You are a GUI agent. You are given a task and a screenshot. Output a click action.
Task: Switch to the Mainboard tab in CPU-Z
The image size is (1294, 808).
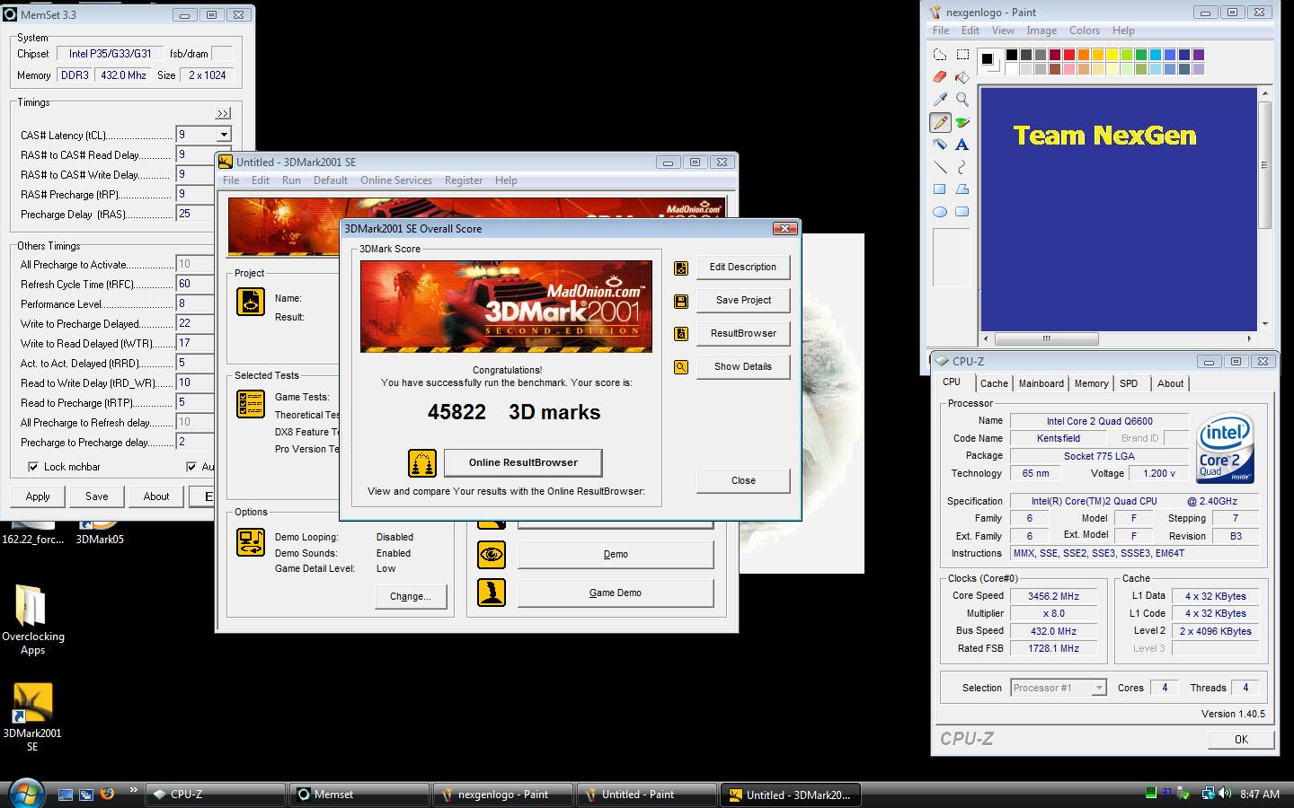(x=1041, y=383)
